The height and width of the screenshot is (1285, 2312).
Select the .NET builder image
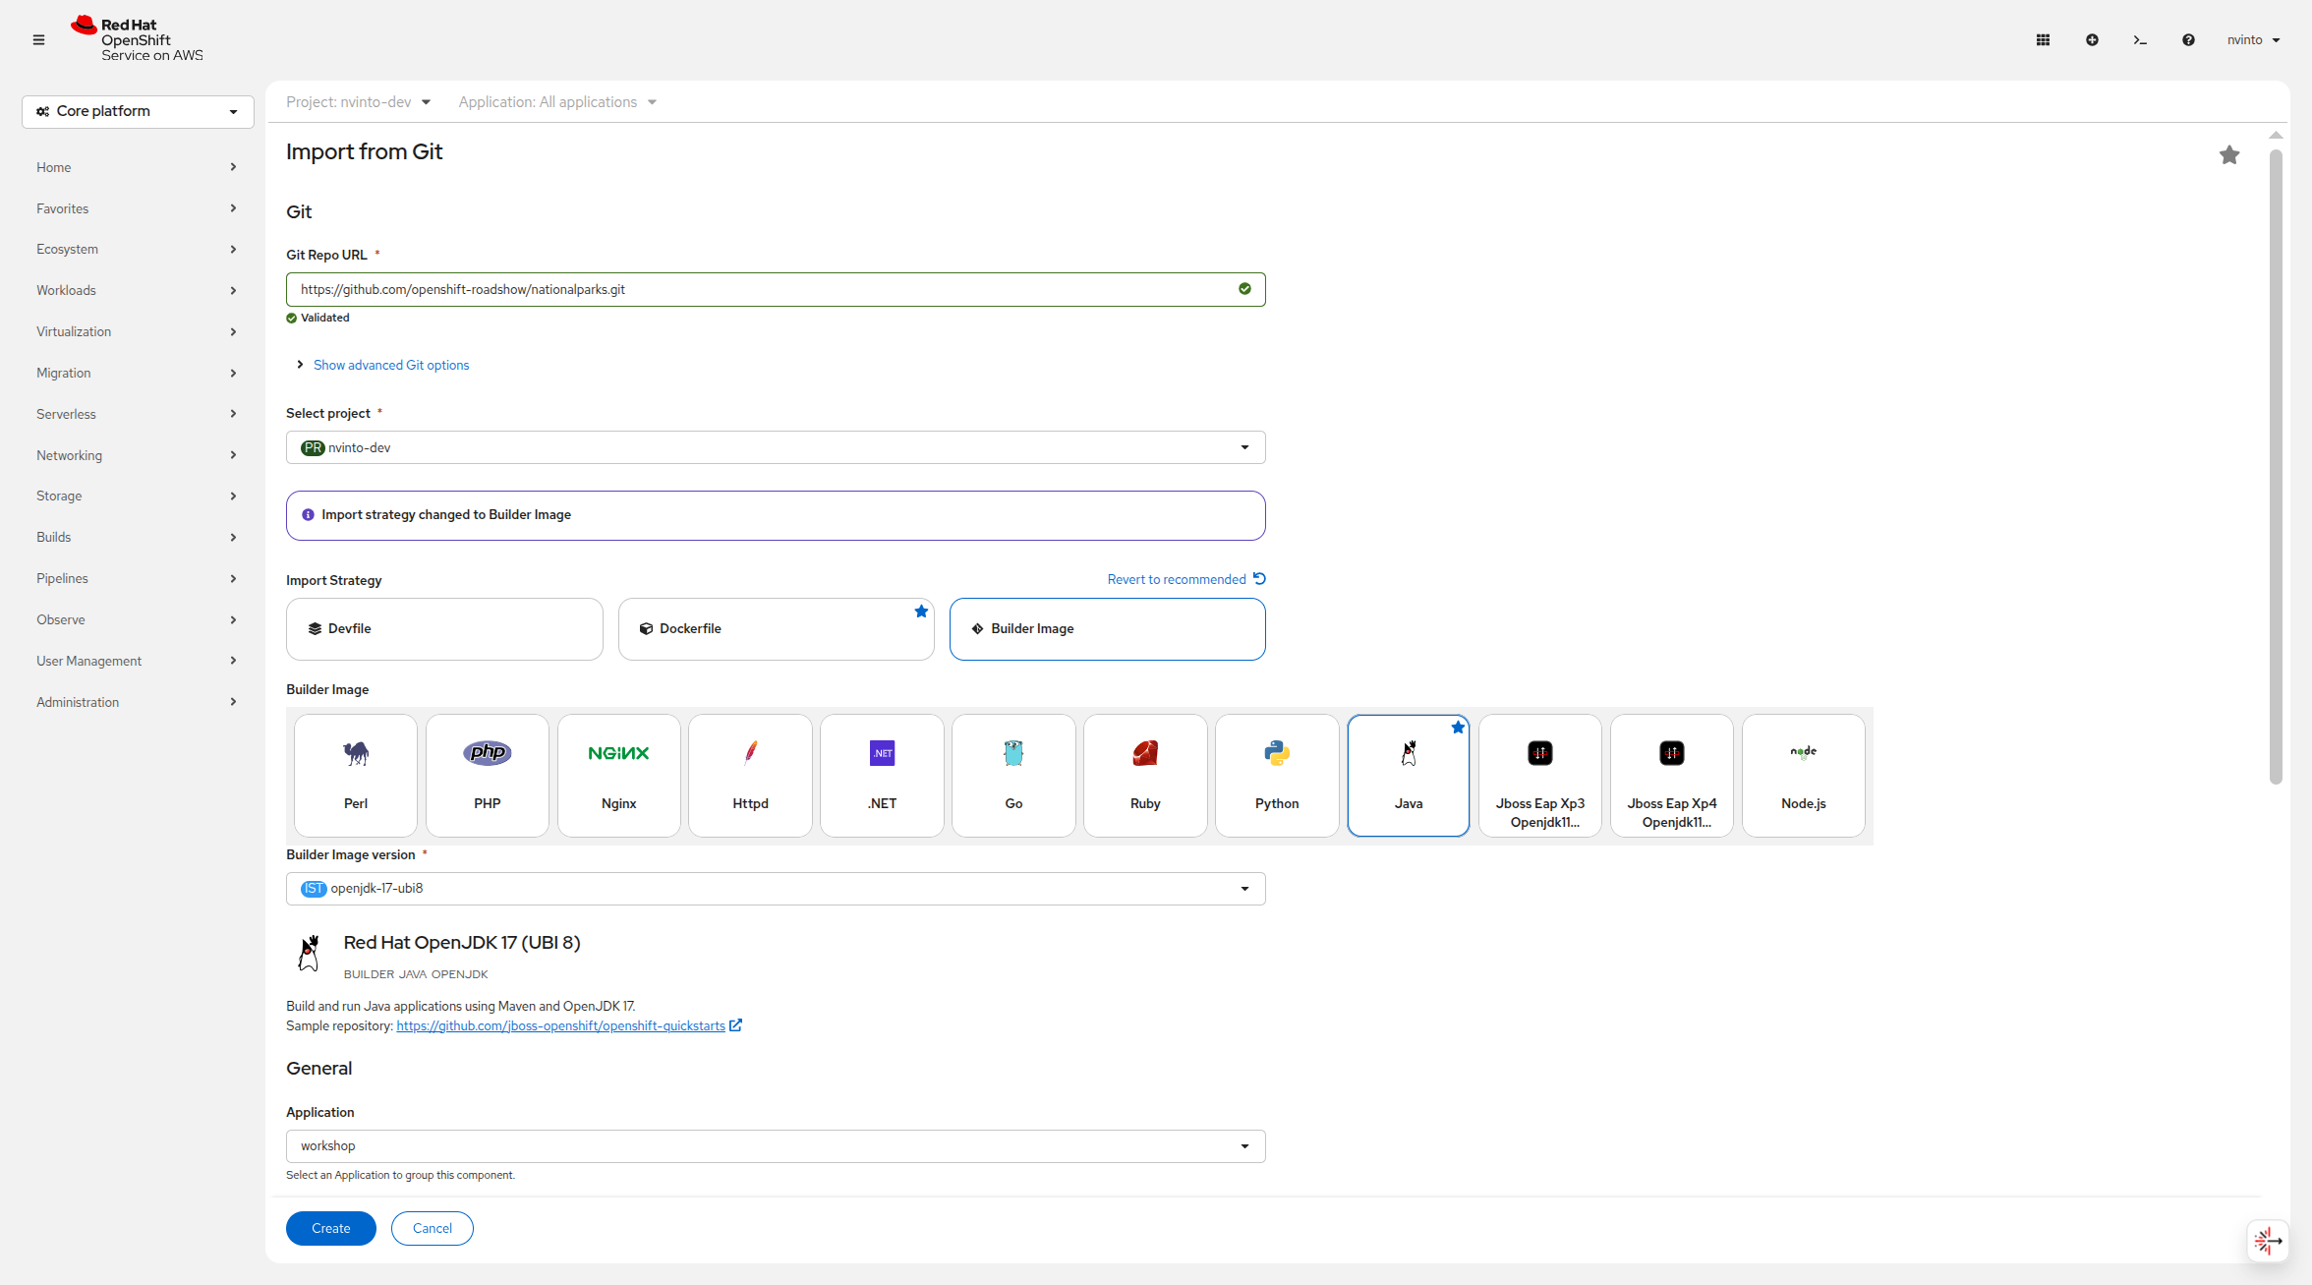(883, 776)
